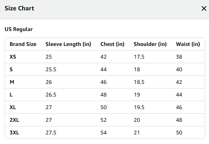Select the M size row label
The height and width of the screenshot is (144, 209).
[x=12, y=82]
